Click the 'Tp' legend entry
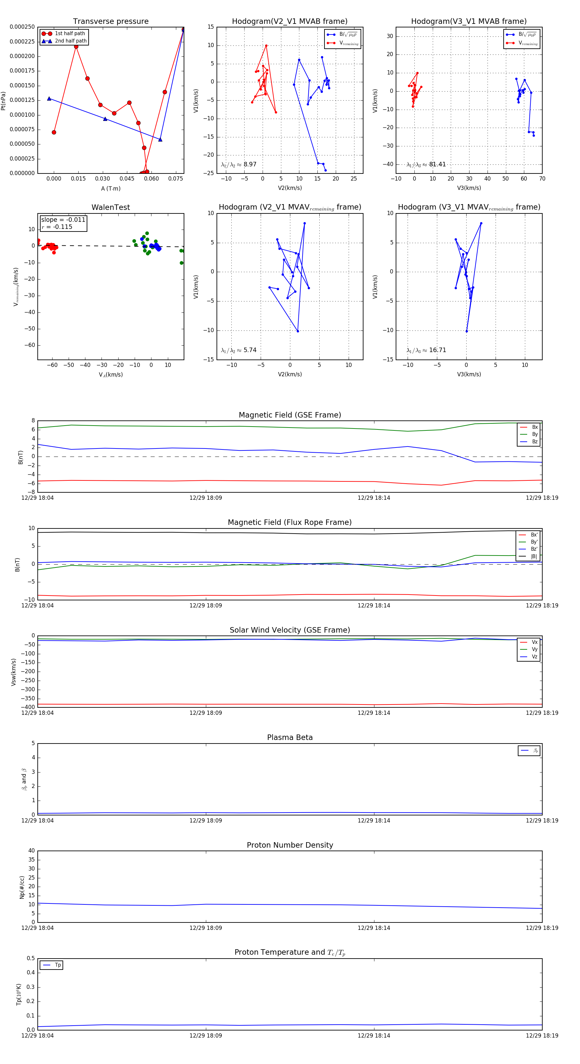580x1064 pixels. 52,965
